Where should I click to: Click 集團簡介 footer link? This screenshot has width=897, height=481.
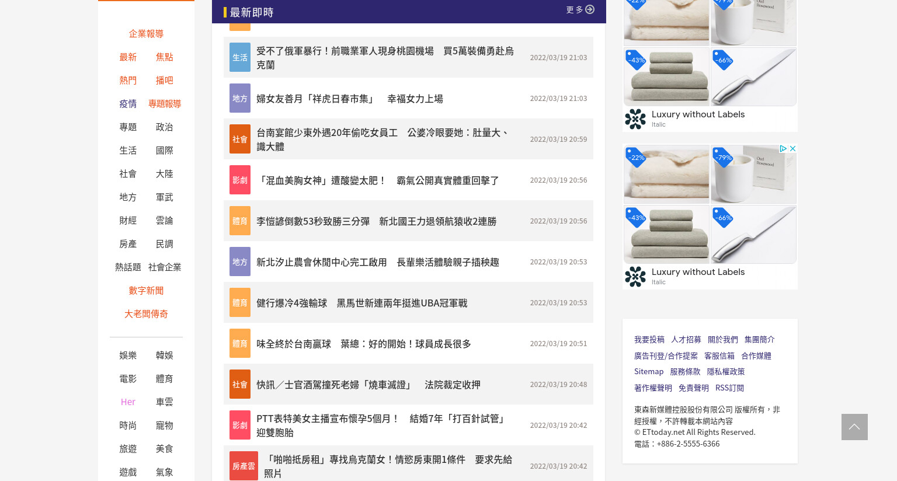(x=760, y=340)
